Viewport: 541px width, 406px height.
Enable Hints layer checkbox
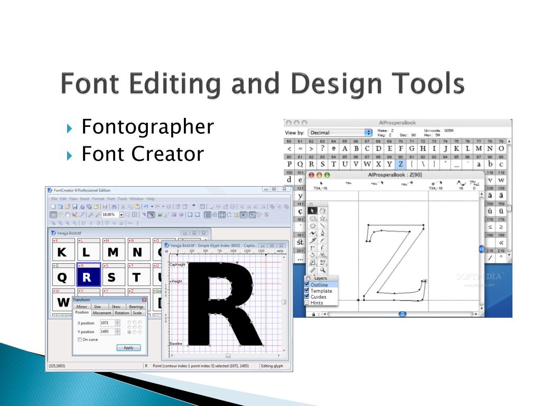(307, 302)
